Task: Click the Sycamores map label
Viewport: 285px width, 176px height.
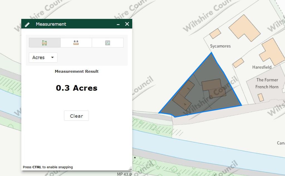Action: (x=220, y=46)
